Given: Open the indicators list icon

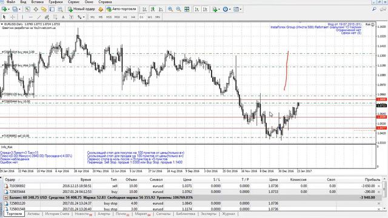Looking at the screenshot, I should [215, 9].
